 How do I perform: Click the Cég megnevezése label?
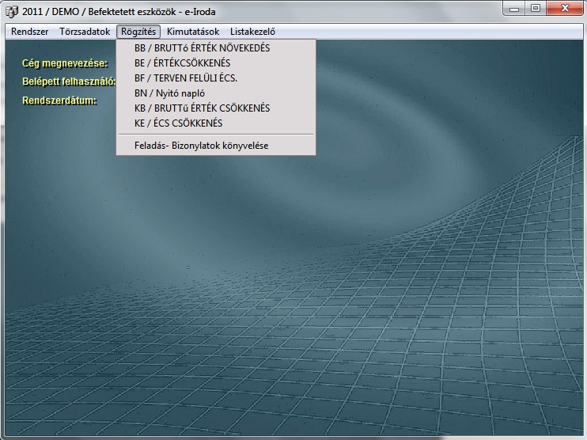(65, 63)
